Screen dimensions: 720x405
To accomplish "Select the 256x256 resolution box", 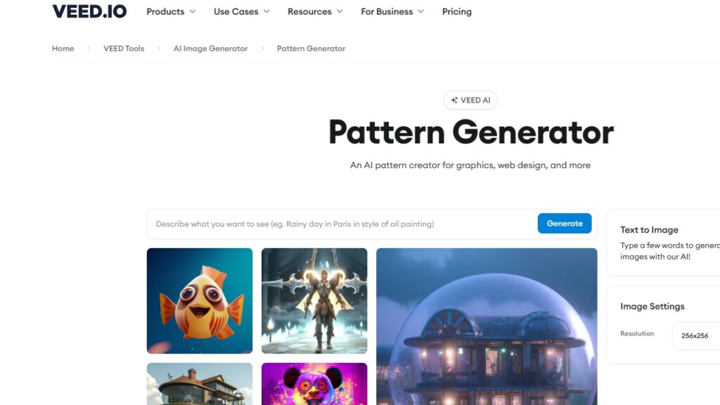I will pos(696,335).
